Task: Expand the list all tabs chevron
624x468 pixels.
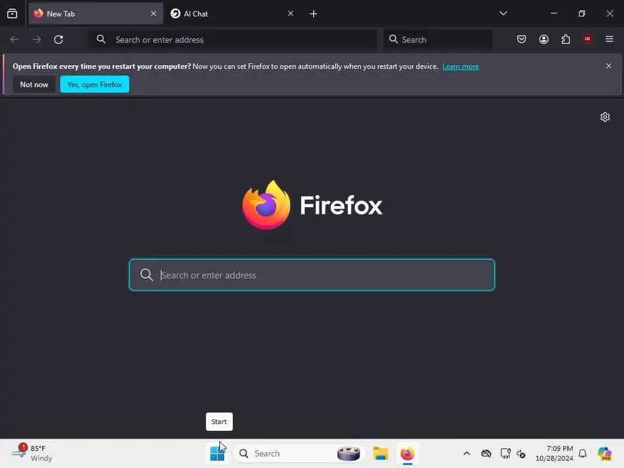Action: pos(503,13)
